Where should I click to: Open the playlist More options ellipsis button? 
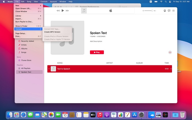(170, 52)
